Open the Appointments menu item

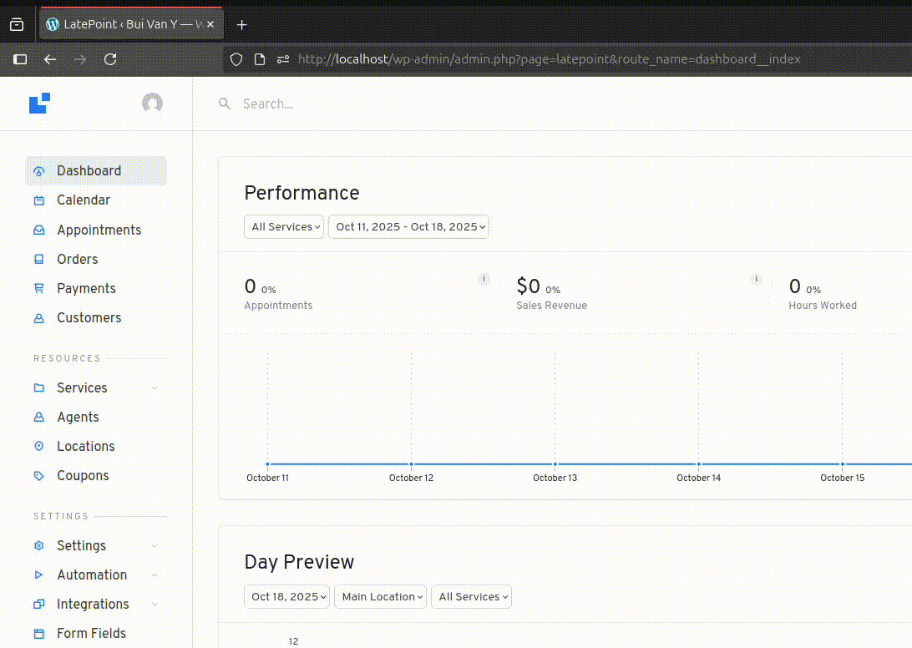coord(99,230)
